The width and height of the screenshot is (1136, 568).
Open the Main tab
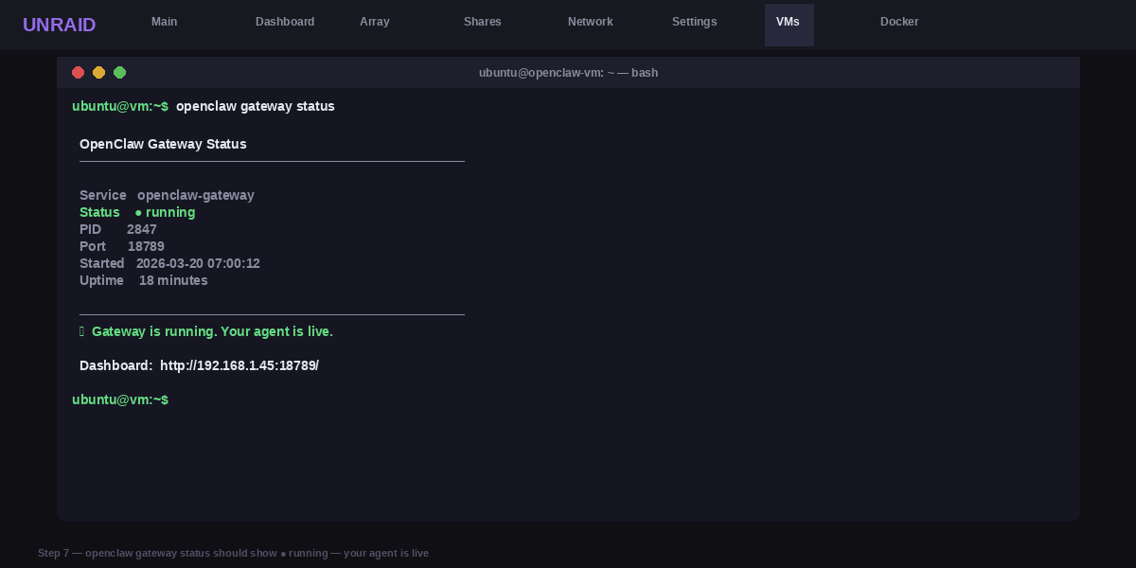click(x=165, y=22)
